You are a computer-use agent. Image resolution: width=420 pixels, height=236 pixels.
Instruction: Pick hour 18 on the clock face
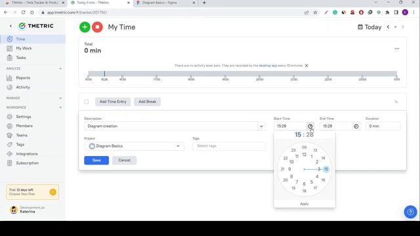point(304,191)
